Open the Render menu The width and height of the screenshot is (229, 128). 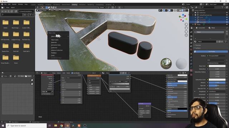tap(14, 4)
